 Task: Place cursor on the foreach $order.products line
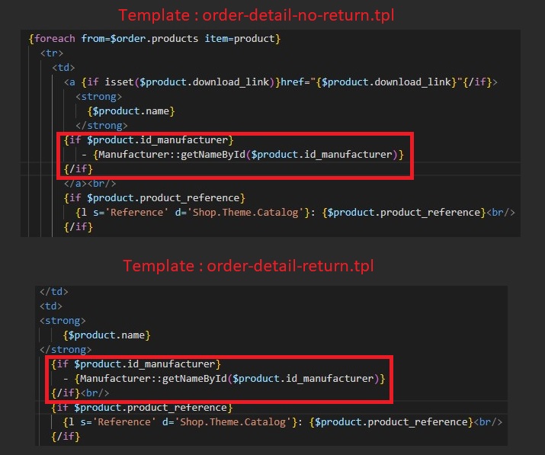(154, 38)
